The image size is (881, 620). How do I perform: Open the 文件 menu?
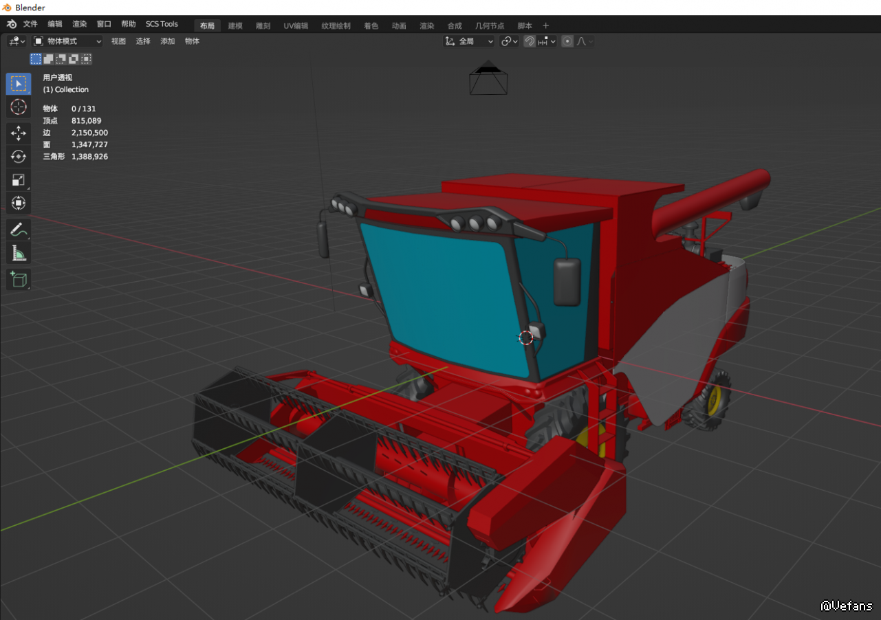pos(30,24)
